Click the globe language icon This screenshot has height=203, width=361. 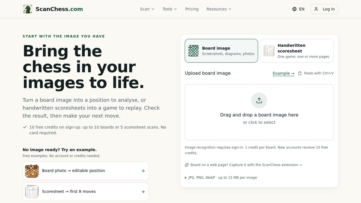click(x=294, y=9)
